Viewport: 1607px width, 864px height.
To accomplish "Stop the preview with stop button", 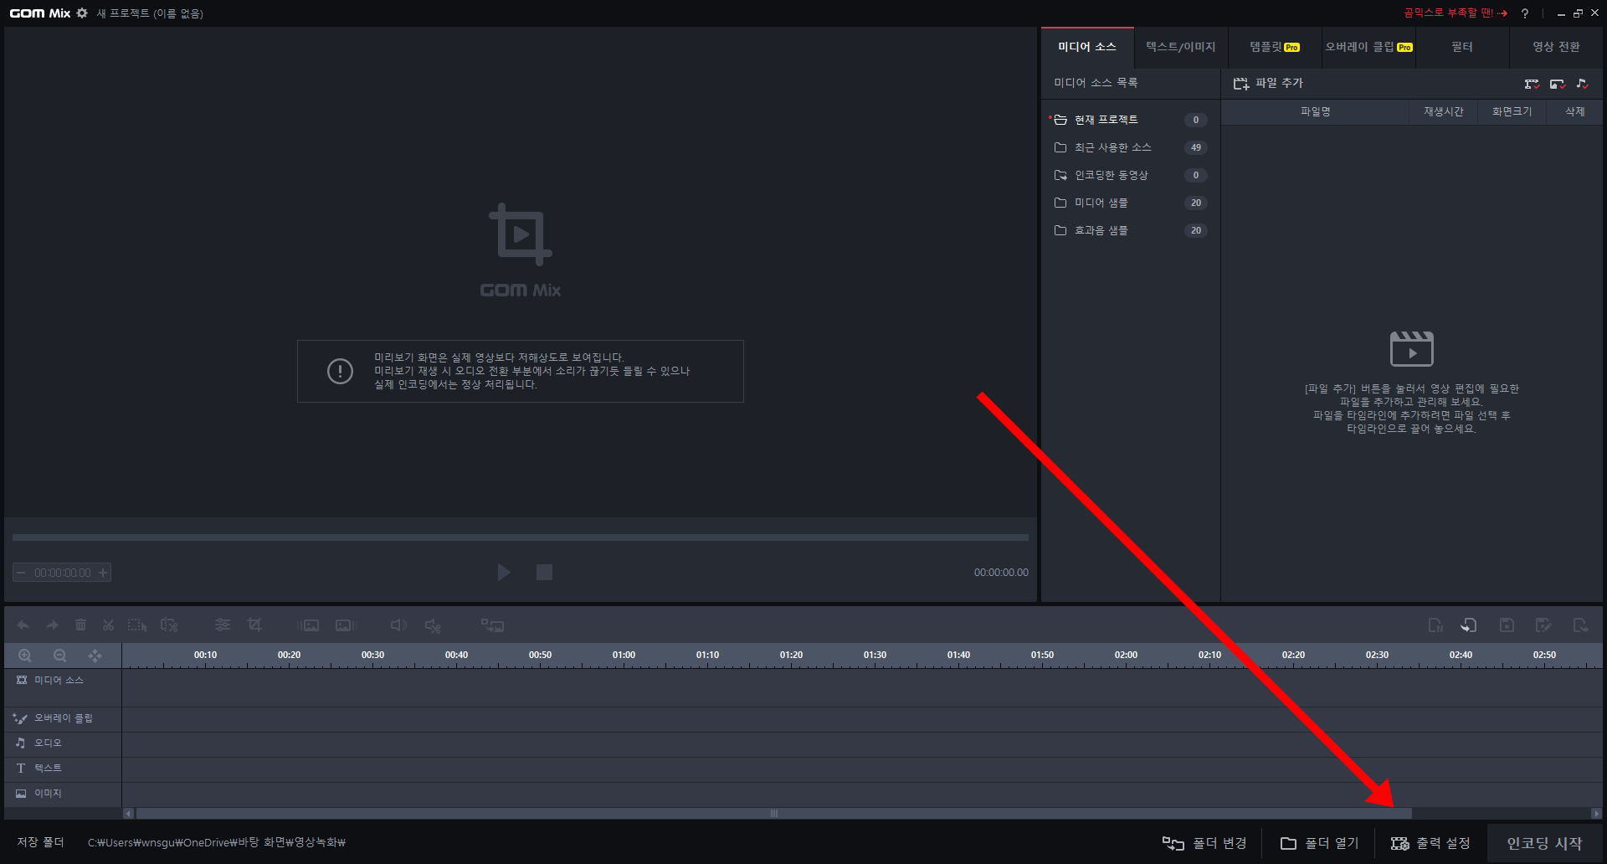I will [x=544, y=572].
